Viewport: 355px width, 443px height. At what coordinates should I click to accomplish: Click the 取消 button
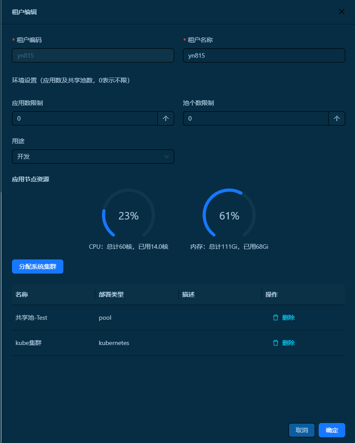(x=302, y=430)
